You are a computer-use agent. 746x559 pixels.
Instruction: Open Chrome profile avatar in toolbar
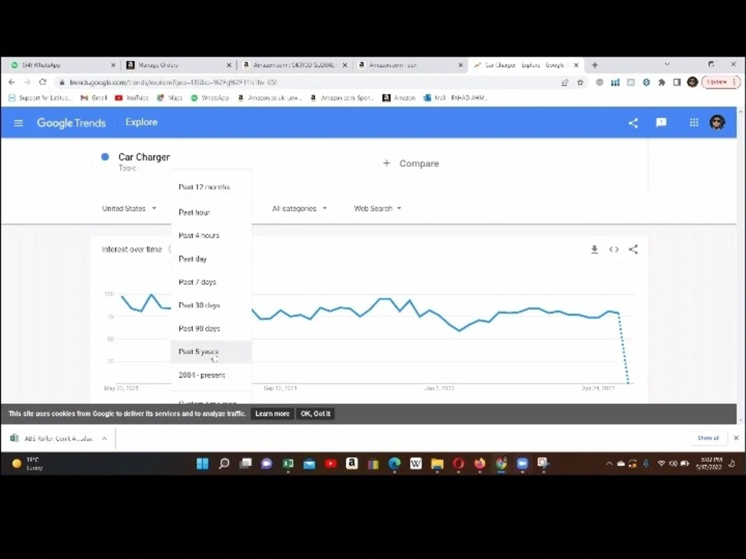[693, 82]
